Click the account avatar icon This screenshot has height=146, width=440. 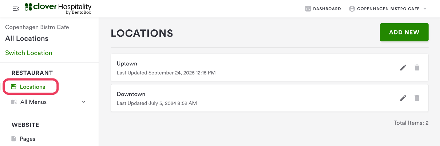pyautogui.click(x=352, y=9)
